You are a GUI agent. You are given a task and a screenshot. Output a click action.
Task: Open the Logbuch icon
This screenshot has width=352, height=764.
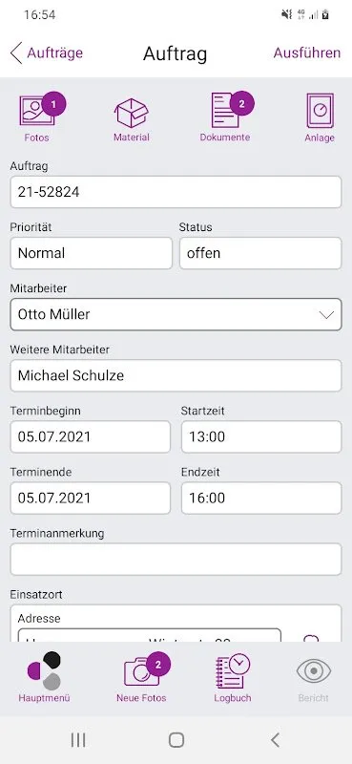click(x=233, y=671)
